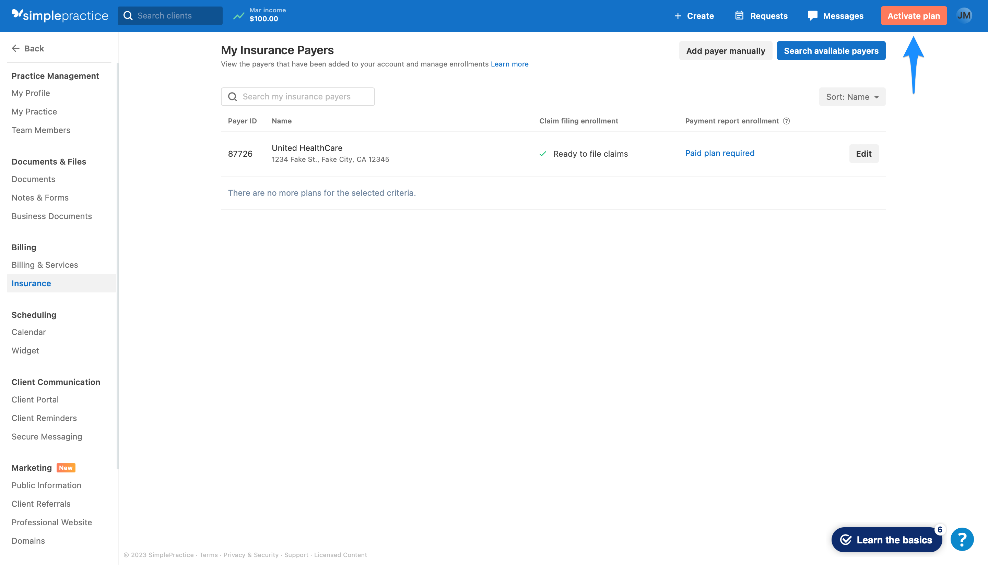988x565 pixels.
Task: Open the Sort: Name dropdown
Action: (x=852, y=97)
